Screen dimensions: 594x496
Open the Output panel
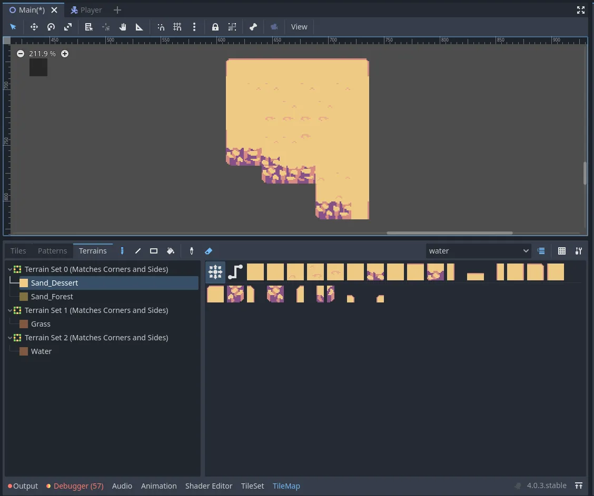click(23, 486)
